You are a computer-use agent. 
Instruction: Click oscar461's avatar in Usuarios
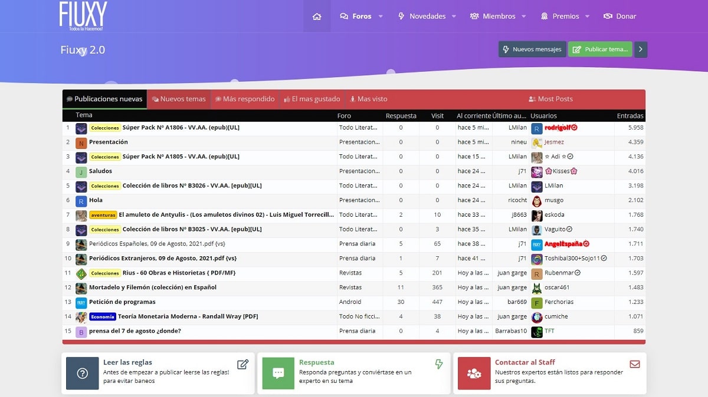(x=537, y=289)
